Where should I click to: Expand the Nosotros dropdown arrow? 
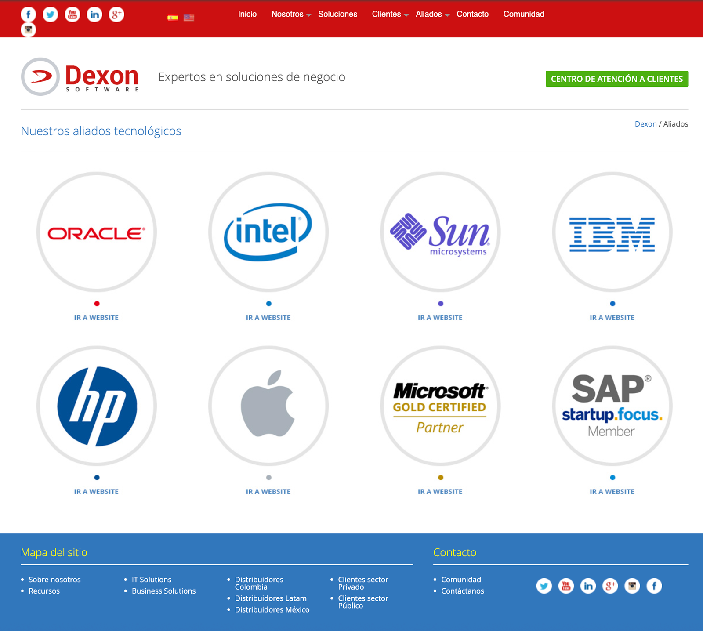(309, 15)
